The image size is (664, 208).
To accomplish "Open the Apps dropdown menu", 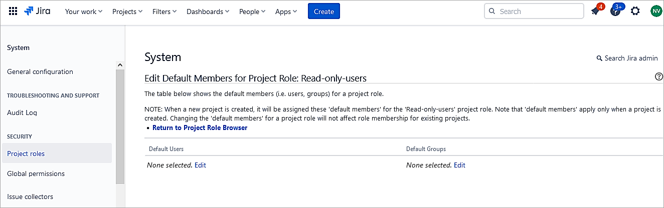I will coord(286,11).
